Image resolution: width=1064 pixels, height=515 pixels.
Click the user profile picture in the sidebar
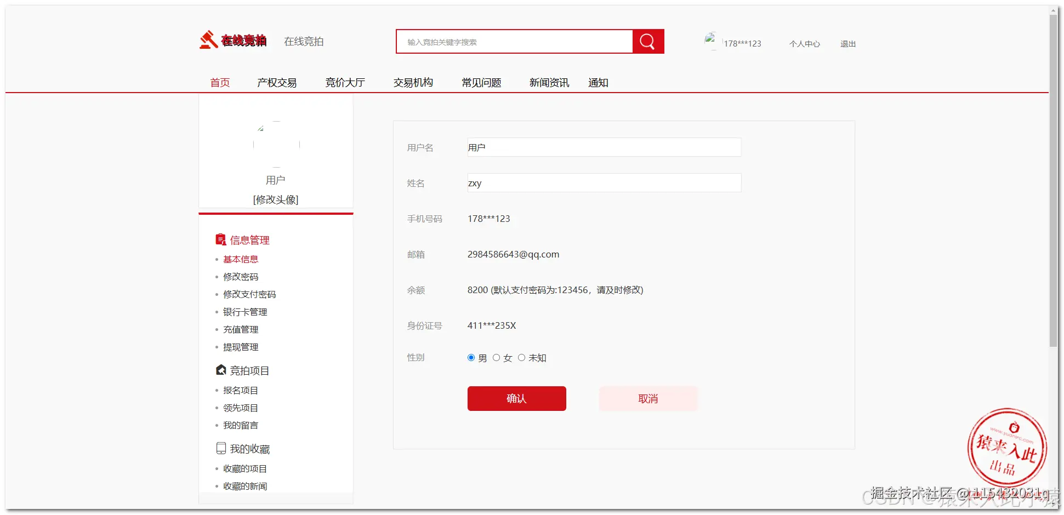[x=276, y=144]
